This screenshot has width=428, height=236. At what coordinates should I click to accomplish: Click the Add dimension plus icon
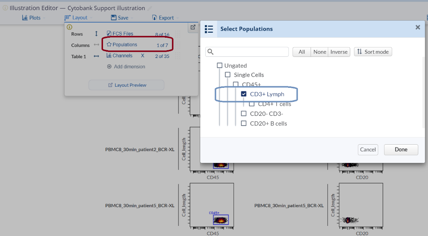pyautogui.click(x=109, y=66)
